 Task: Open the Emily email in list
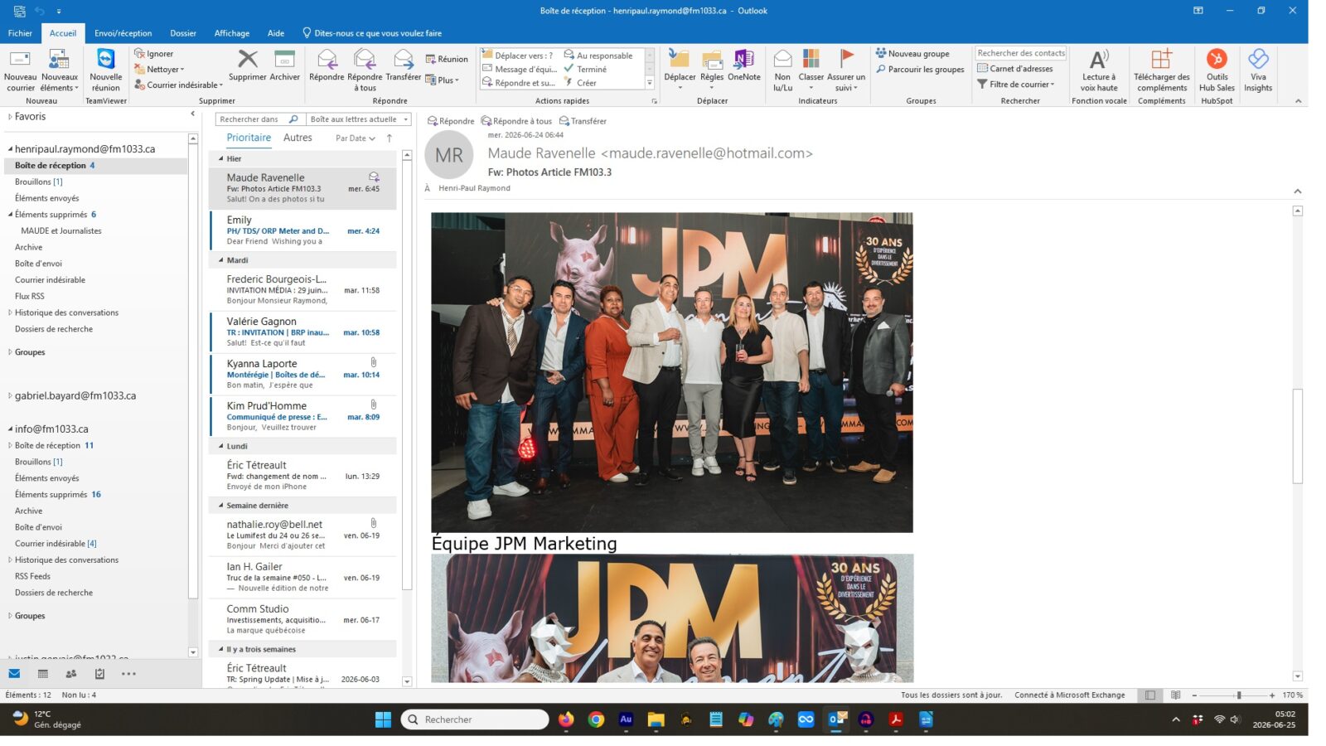pyautogui.click(x=303, y=230)
